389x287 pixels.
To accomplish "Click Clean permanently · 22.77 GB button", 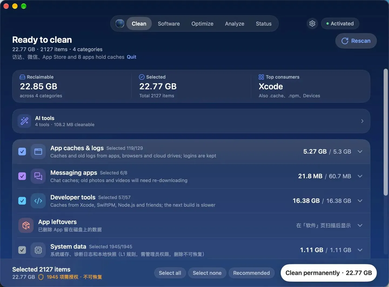I will [x=329, y=273].
